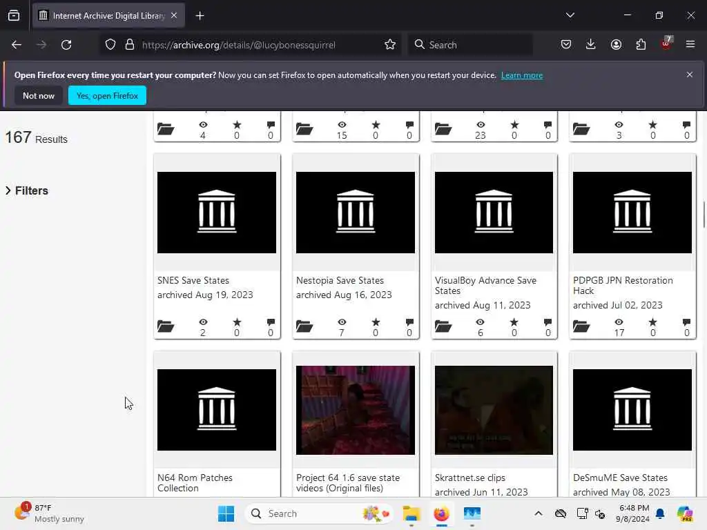Expand the Filters section
The image size is (707, 530).
click(27, 190)
